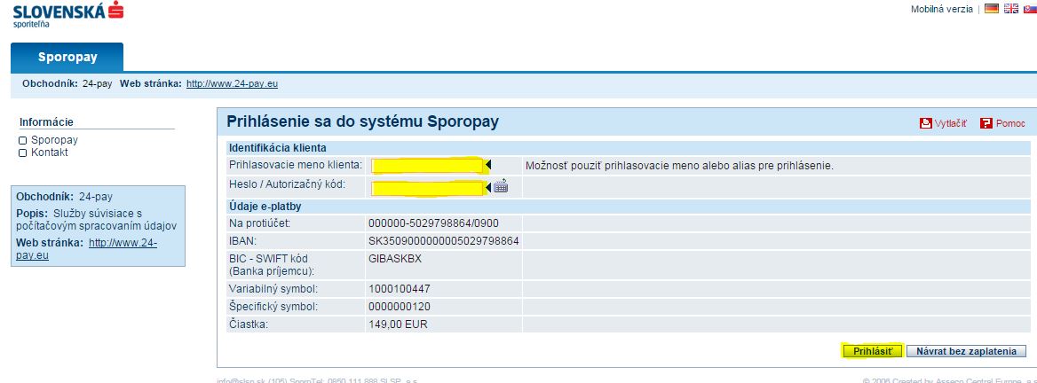Open Kontakt in the Informácie menu

[x=50, y=152]
